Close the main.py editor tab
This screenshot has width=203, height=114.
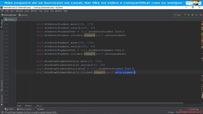pos(15,19)
